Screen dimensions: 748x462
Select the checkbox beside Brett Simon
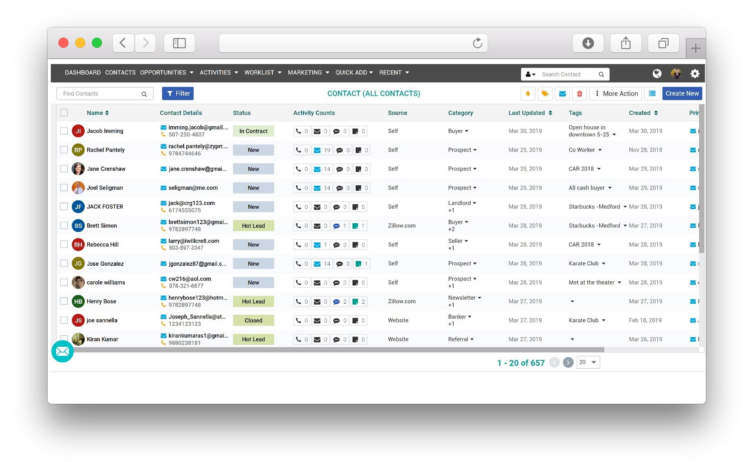click(x=64, y=226)
